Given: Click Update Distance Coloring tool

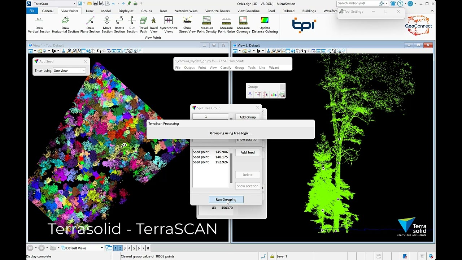Looking at the screenshot, I should click(x=265, y=25).
